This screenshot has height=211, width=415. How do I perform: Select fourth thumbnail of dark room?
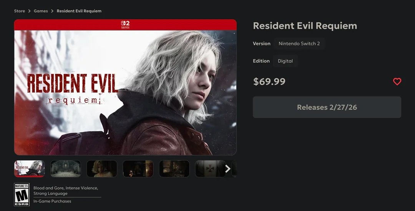[x=138, y=169]
